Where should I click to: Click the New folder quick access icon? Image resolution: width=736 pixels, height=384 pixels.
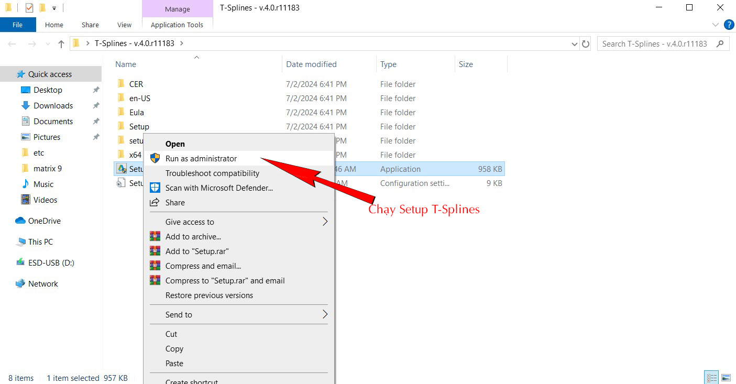(x=42, y=8)
